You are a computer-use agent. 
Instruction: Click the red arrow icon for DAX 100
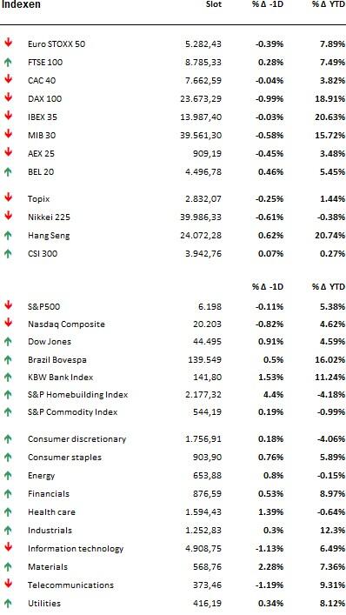8,98
